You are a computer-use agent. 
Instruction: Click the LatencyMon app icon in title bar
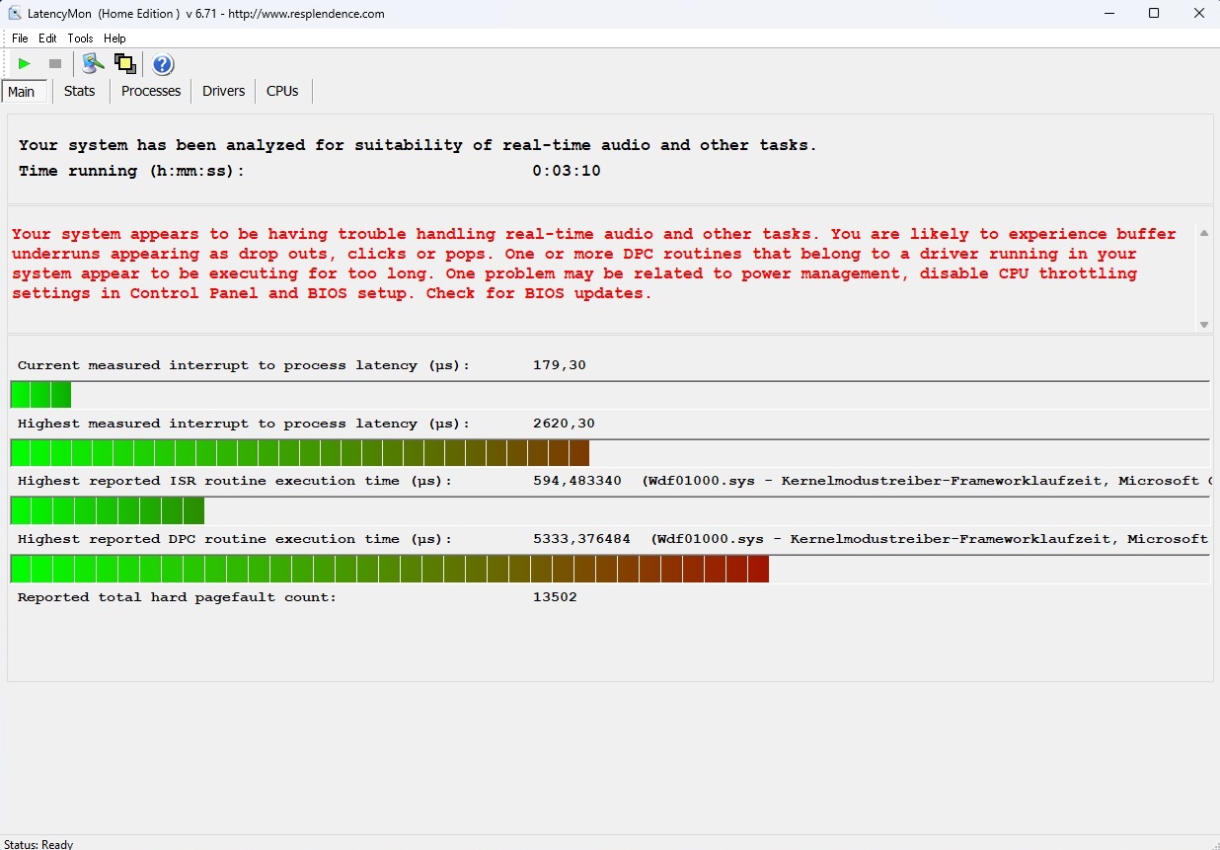[14, 14]
